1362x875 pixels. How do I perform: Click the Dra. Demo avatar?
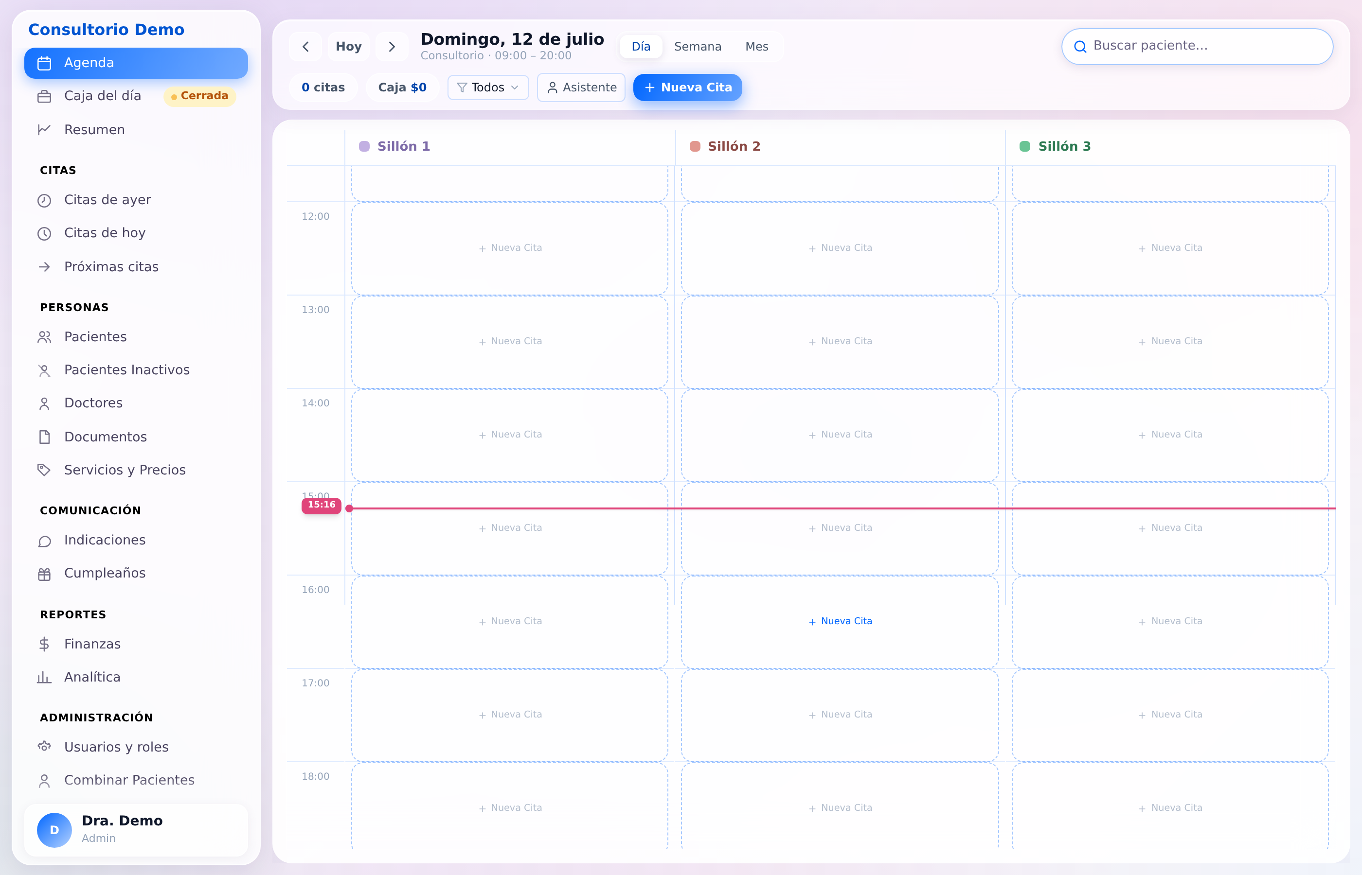coord(54,829)
